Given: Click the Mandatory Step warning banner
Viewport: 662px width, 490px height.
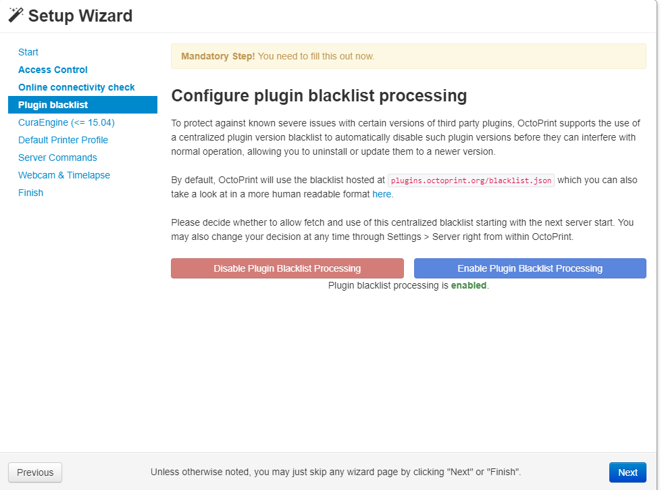Looking at the screenshot, I should coord(409,56).
